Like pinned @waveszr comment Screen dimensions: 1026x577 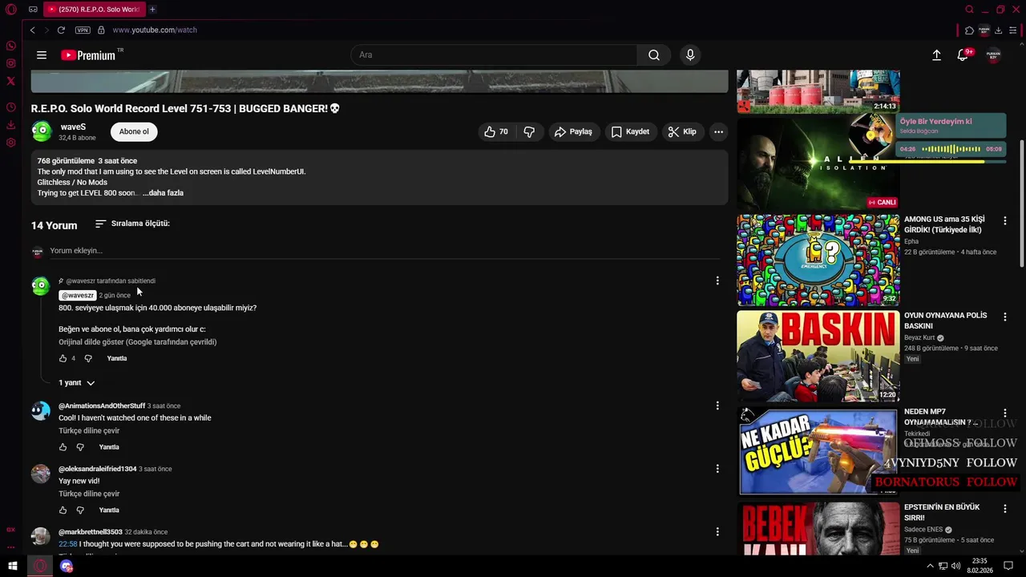coord(63,358)
